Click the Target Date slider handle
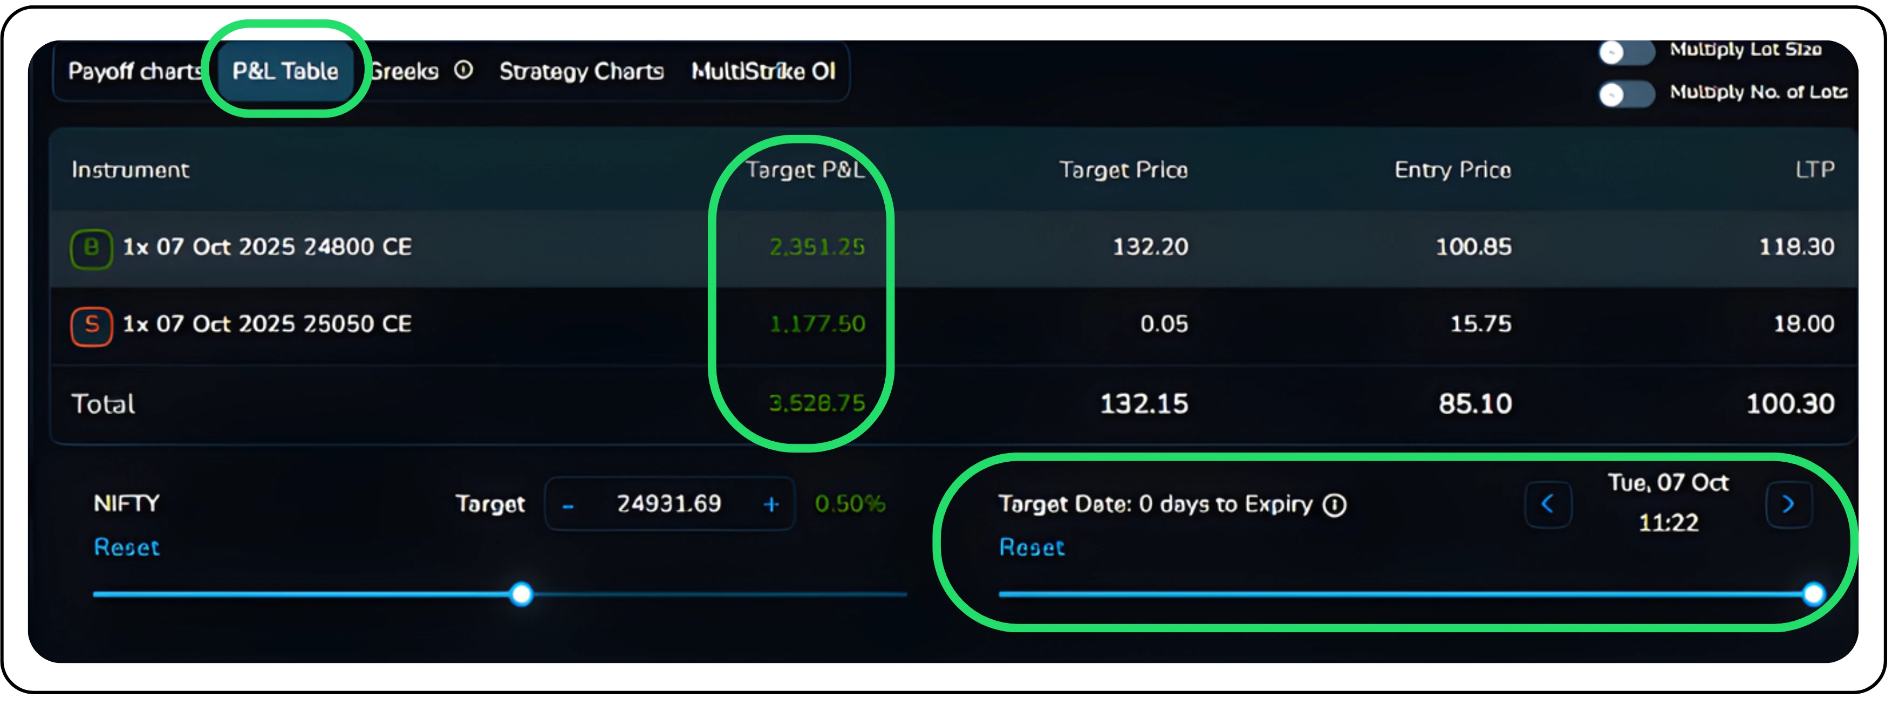 [1813, 594]
